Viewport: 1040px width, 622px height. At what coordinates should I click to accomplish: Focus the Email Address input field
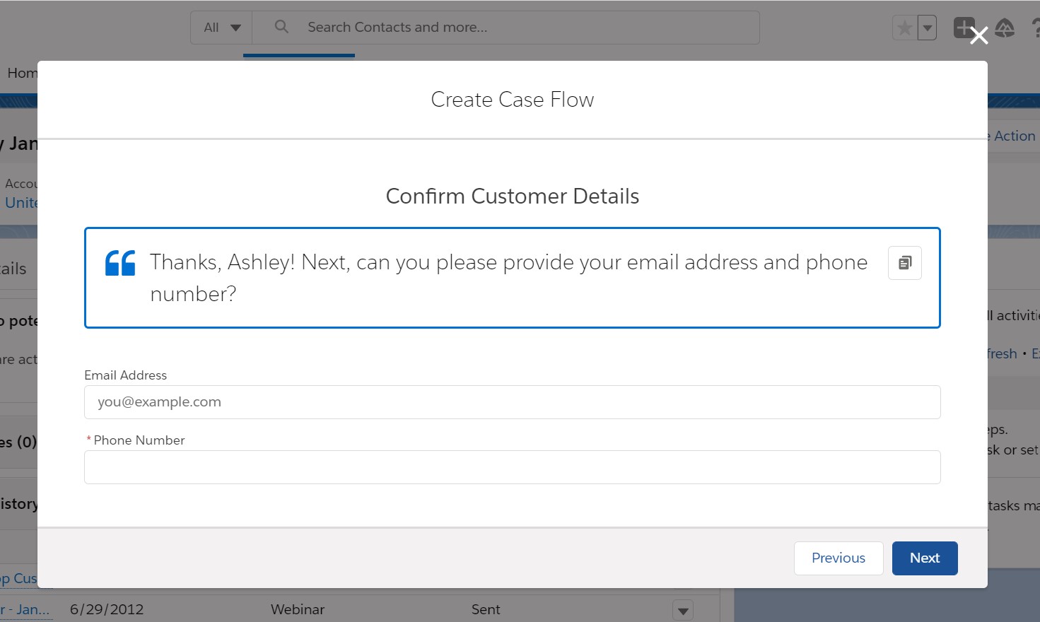[512, 402]
